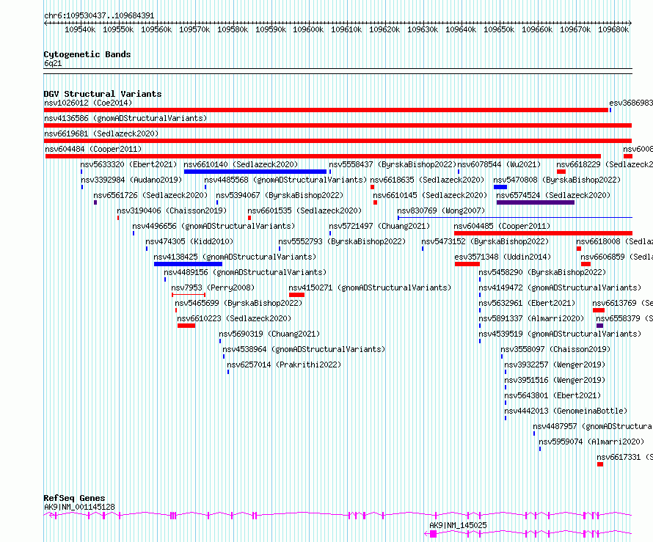Select nsv474305 (Kidd2010) label

pos(189,241)
